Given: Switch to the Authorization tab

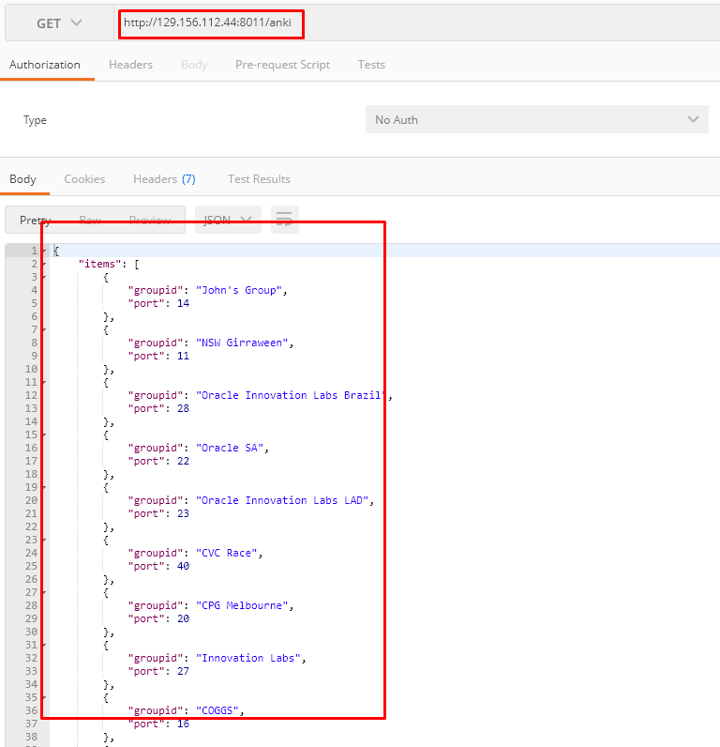Looking at the screenshot, I should tap(45, 65).
